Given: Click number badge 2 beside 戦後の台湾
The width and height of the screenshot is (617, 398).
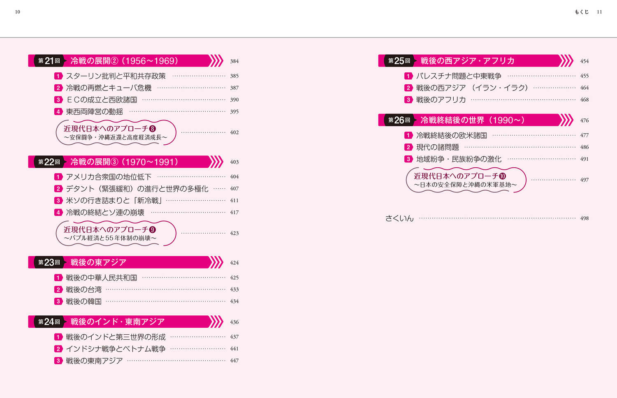Looking at the screenshot, I should coord(58,290).
